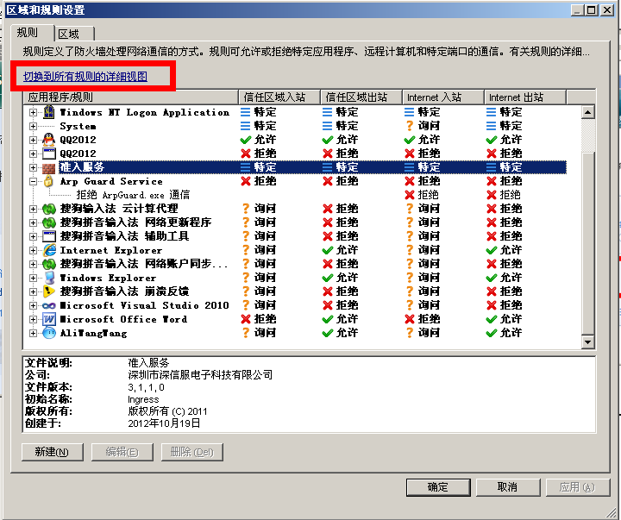Expand the first QQ2012 penguin node
Viewport: 621px width, 520px height.
coord(34,140)
